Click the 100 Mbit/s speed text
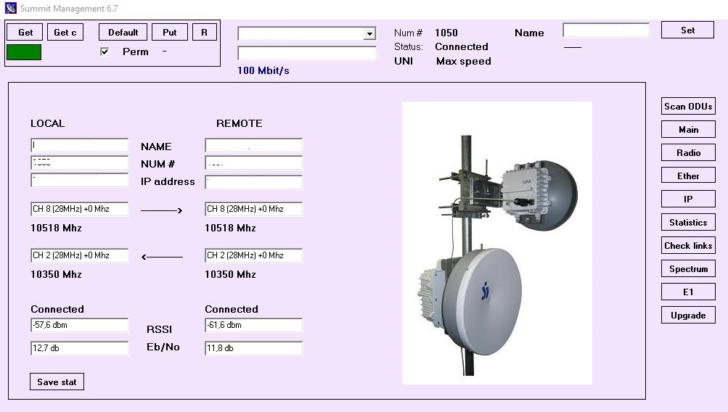 (x=263, y=70)
